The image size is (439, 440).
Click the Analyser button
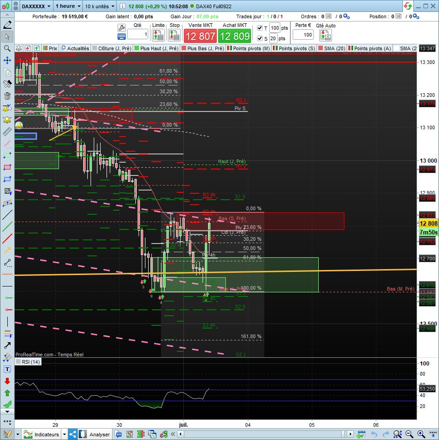(96, 435)
